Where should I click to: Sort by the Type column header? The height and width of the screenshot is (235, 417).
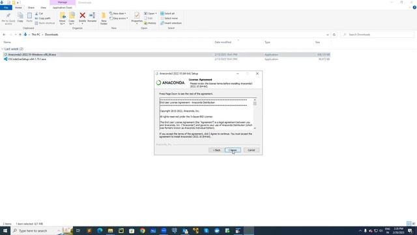click(x=267, y=42)
